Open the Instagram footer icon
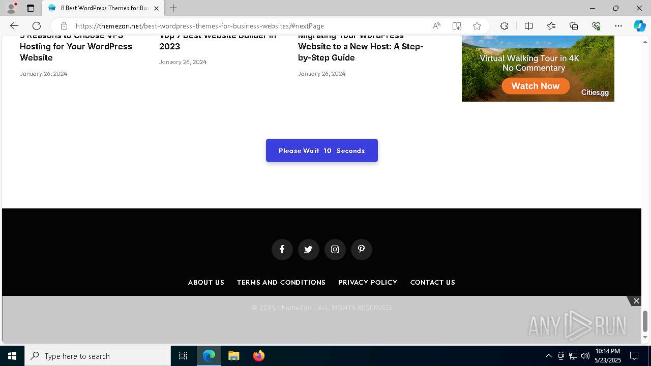 pyautogui.click(x=335, y=249)
